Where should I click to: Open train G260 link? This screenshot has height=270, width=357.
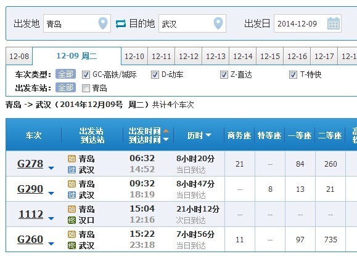tap(30, 239)
